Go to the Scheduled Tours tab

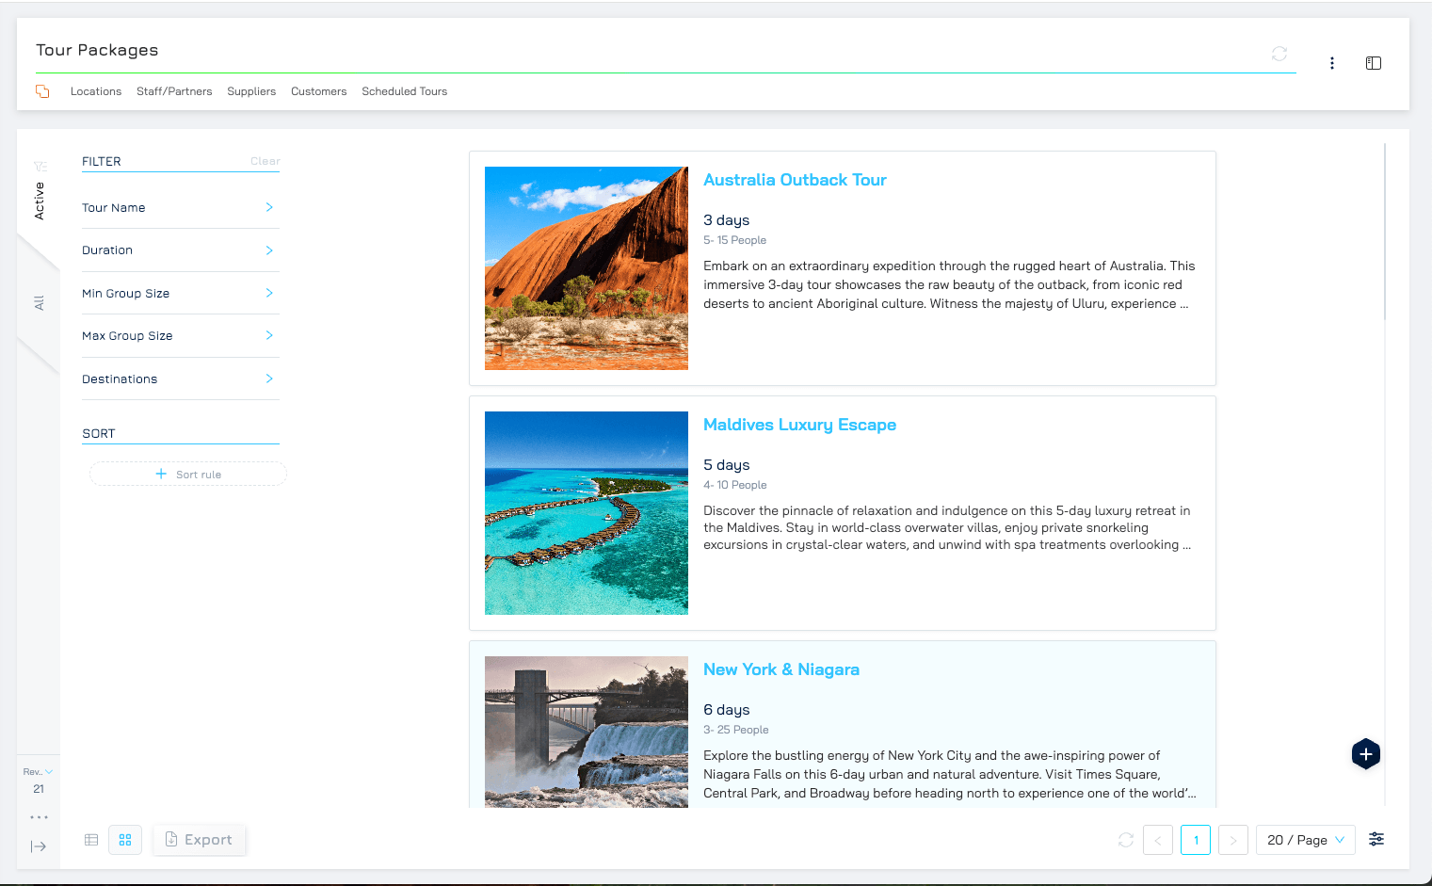[404, 91]
